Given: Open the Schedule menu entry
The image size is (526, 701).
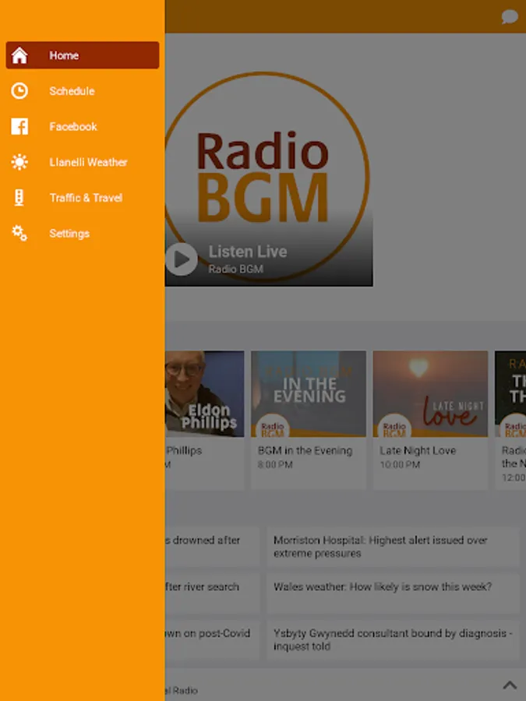Looking at the screenshot, I should click(x=83, y=91).
